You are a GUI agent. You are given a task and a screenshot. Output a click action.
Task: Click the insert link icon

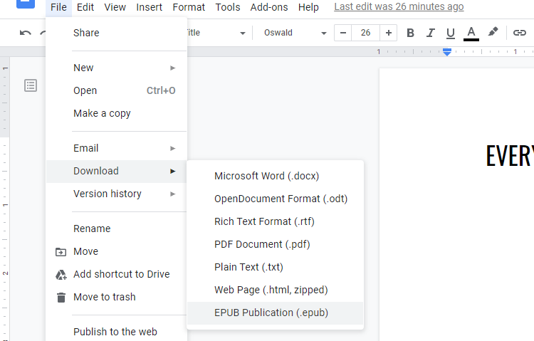click(520, 33)
